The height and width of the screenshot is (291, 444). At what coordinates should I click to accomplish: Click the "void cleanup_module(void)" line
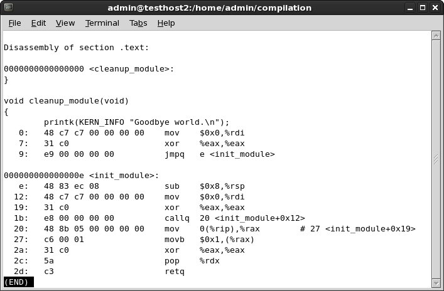[x=67, y=101]
